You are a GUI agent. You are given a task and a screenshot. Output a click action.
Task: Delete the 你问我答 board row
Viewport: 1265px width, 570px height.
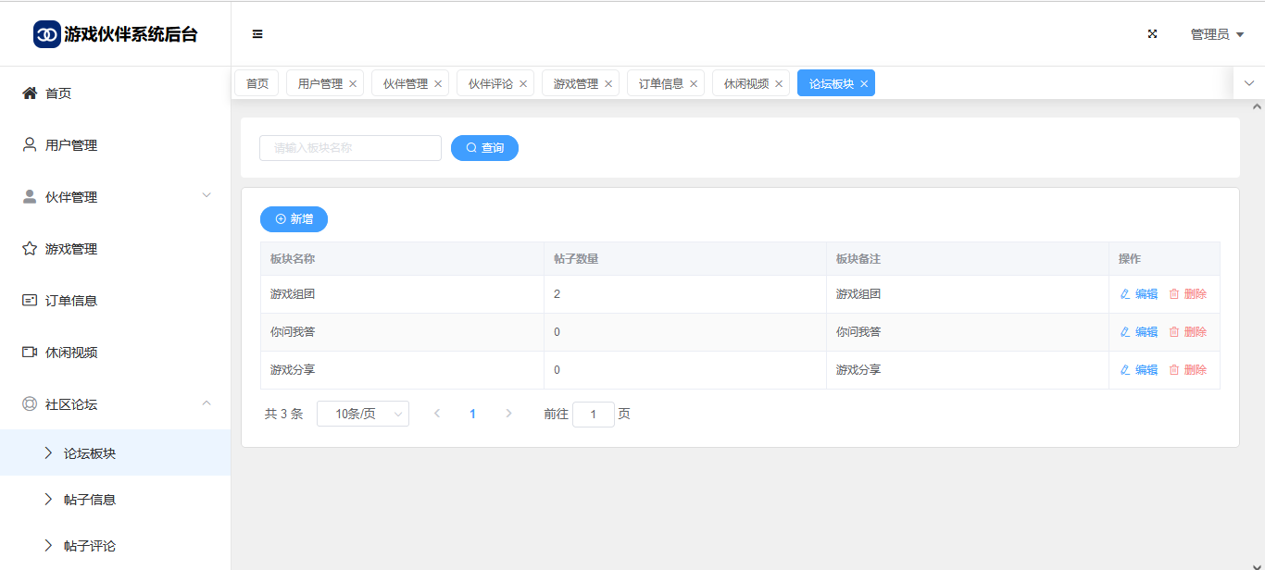1188,332
